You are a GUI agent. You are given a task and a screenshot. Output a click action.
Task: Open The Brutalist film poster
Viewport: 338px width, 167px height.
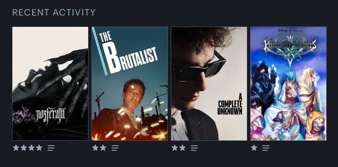coord(129,84)
